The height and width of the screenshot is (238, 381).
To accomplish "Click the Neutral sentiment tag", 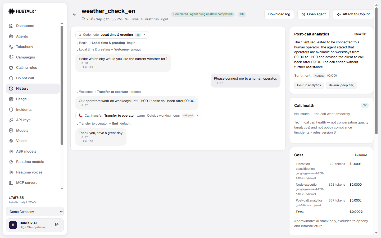I will click(x=319, y=76).
